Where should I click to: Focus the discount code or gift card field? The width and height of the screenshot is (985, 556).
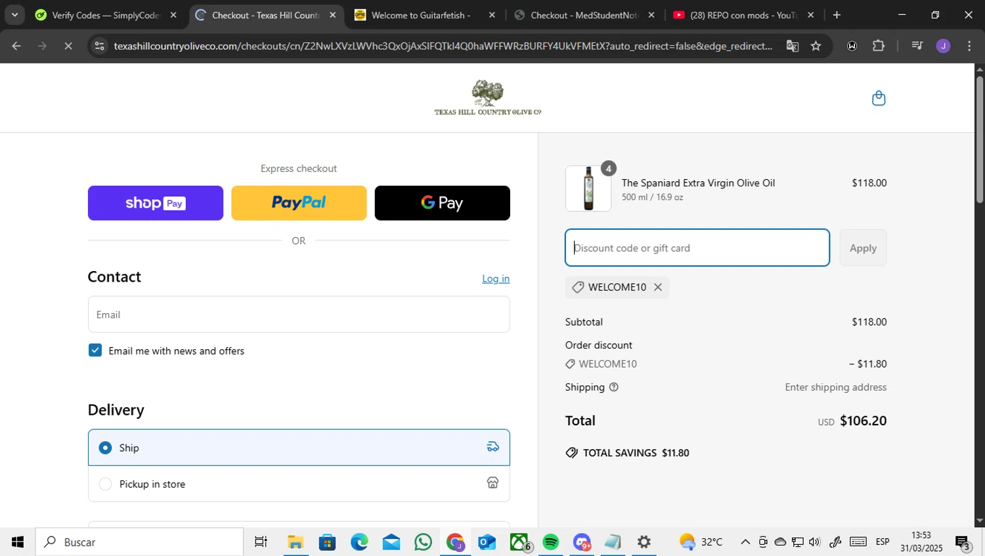point(697,248)
